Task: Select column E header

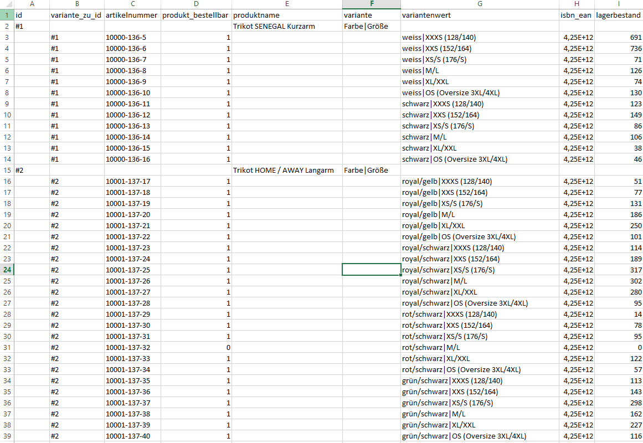Action: [x=287, y=4]
